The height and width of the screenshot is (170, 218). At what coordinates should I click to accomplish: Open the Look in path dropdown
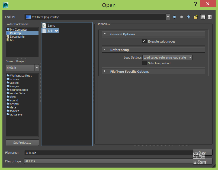(x=168, y=17)
